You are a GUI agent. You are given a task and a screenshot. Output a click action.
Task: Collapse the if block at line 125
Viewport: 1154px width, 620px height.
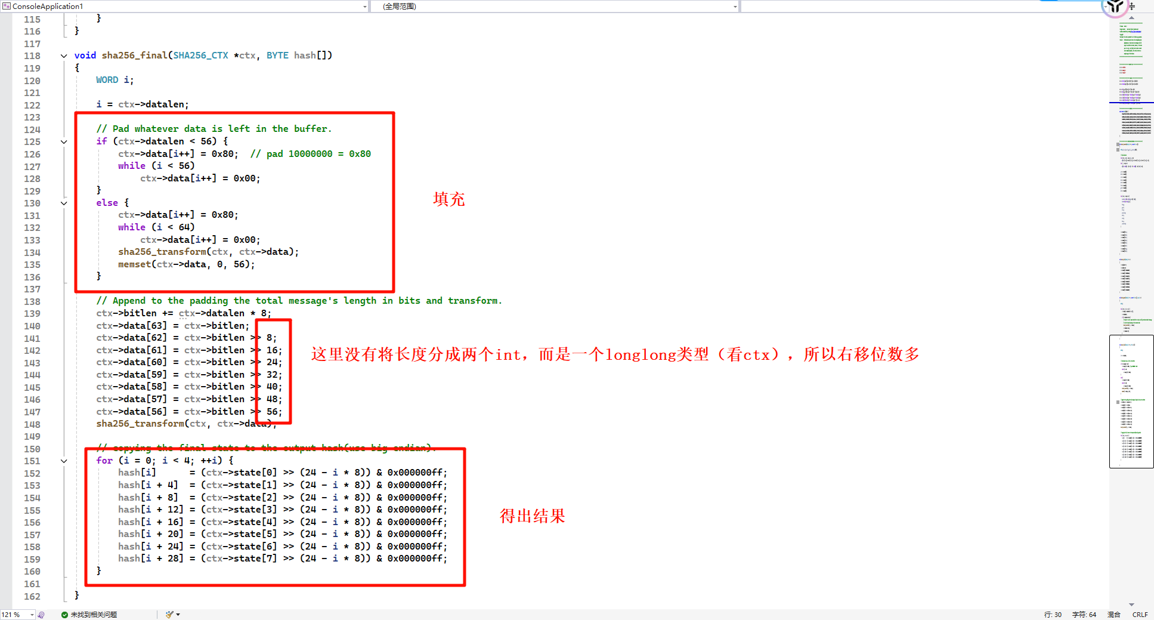click(64, 141)
